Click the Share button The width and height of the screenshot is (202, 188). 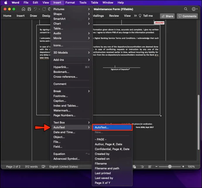tap(167, 16)
